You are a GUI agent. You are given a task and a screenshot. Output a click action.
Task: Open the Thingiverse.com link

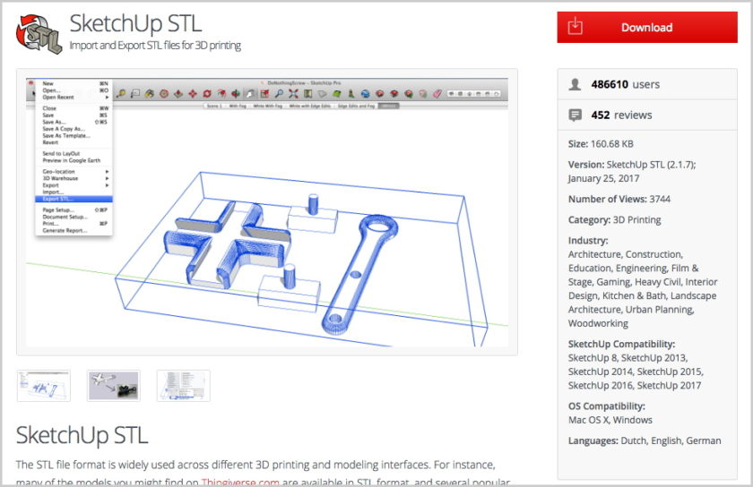239,482
